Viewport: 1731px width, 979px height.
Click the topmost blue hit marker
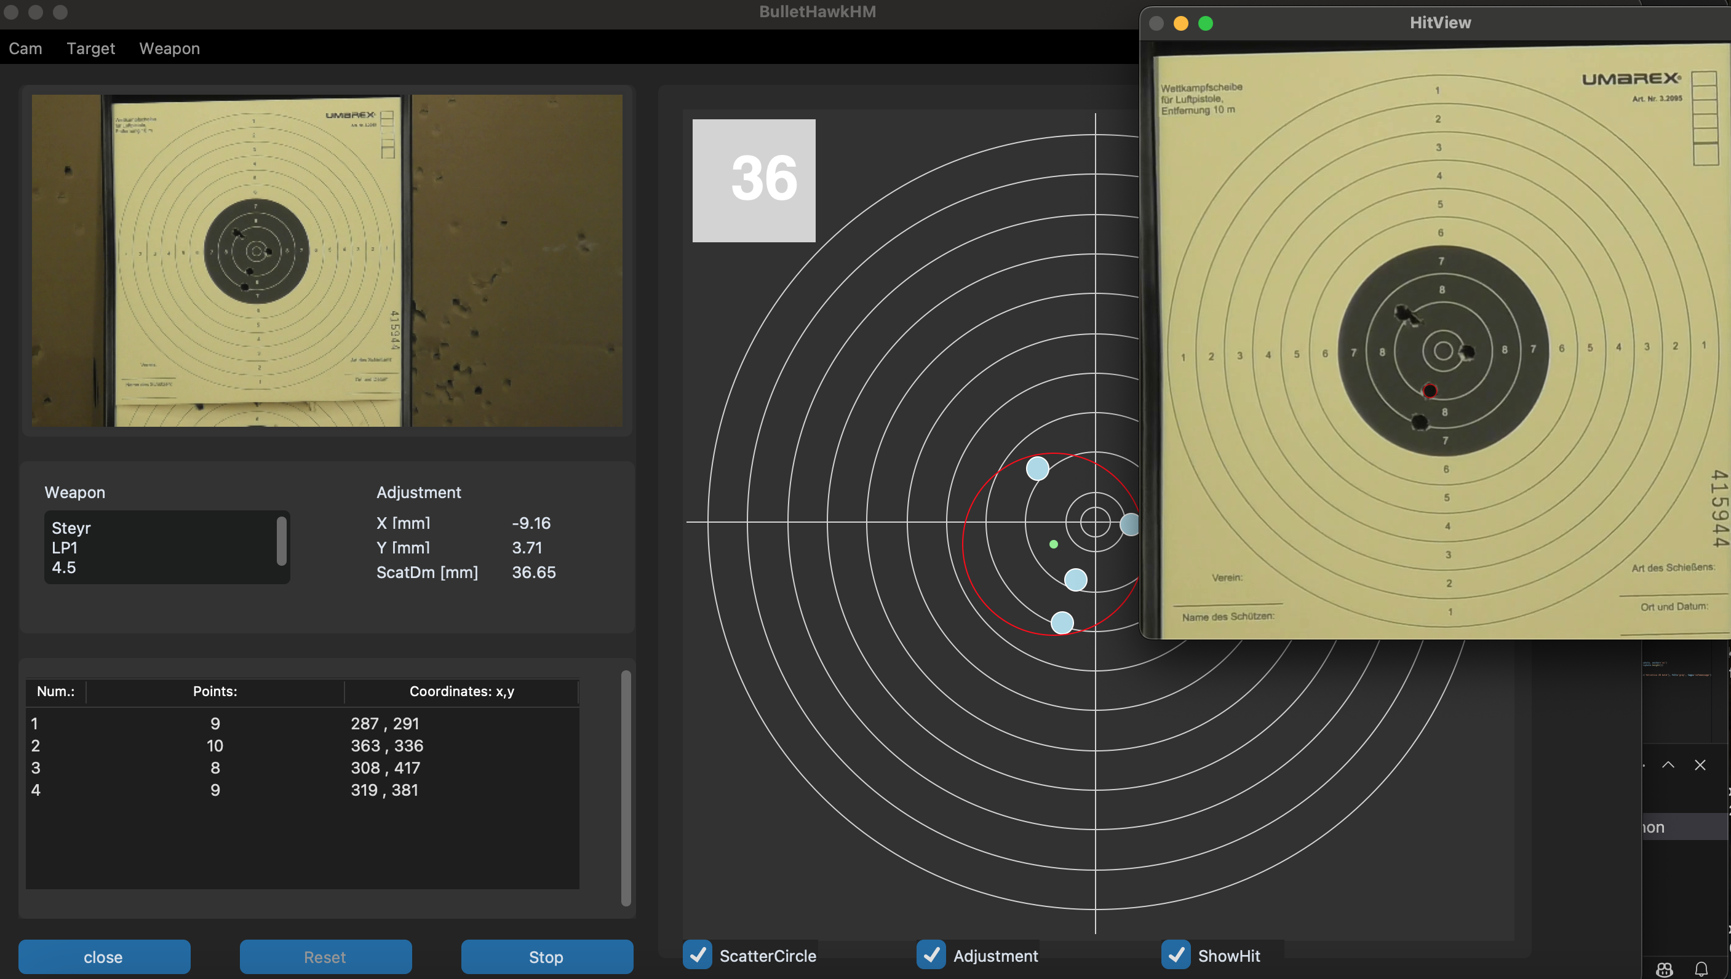point(1038,469)
